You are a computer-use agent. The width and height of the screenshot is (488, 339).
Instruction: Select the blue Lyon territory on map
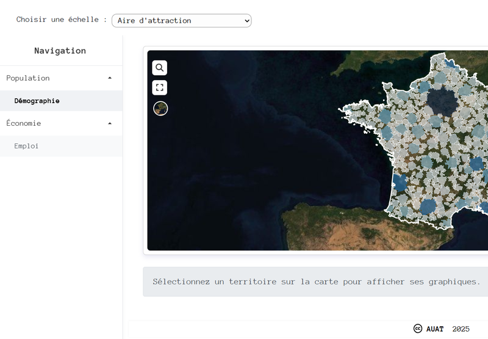tap(478, 164)
